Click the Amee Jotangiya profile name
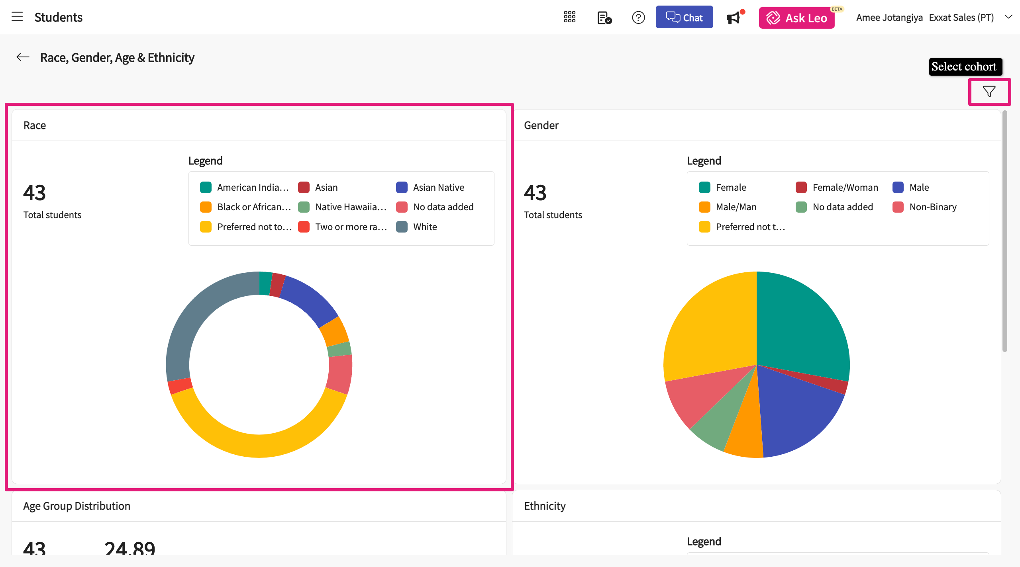 pos(889,18)
